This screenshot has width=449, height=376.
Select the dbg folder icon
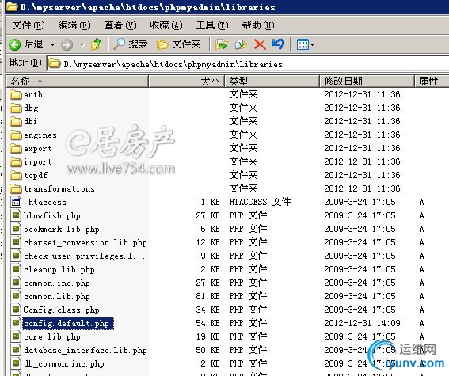pos(16,108)
